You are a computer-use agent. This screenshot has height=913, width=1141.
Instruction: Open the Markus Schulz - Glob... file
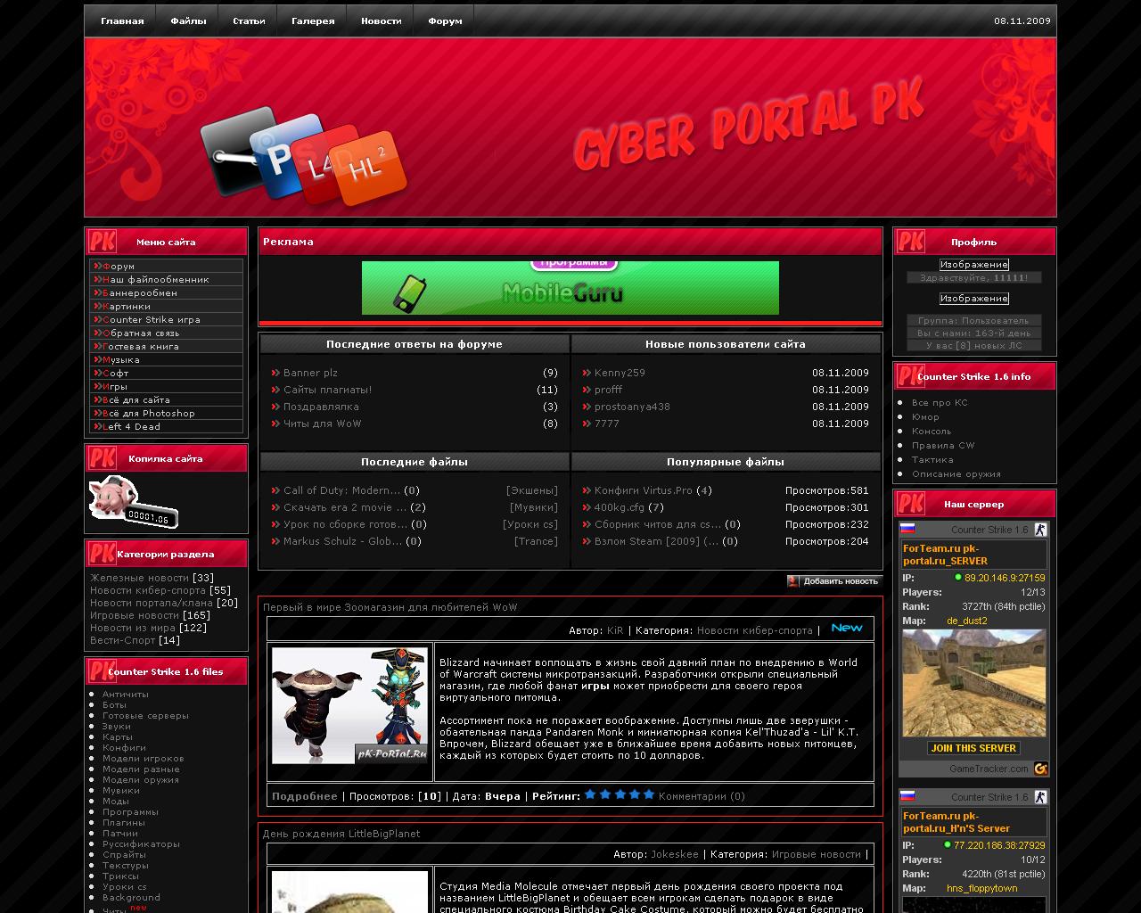[343, 541]
